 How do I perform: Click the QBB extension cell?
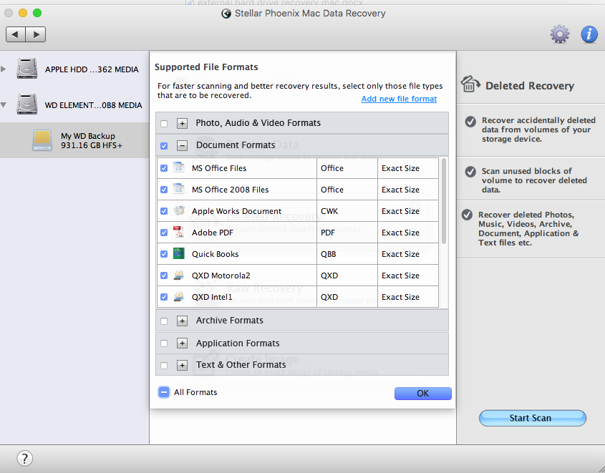347,254
